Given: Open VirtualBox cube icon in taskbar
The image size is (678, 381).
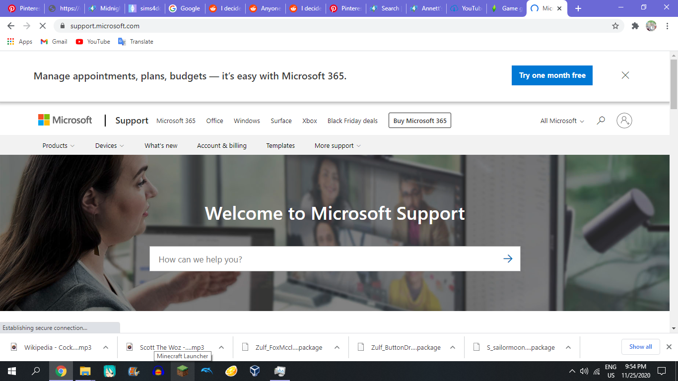Looking at the screenshot, I should tap(255, 371).
